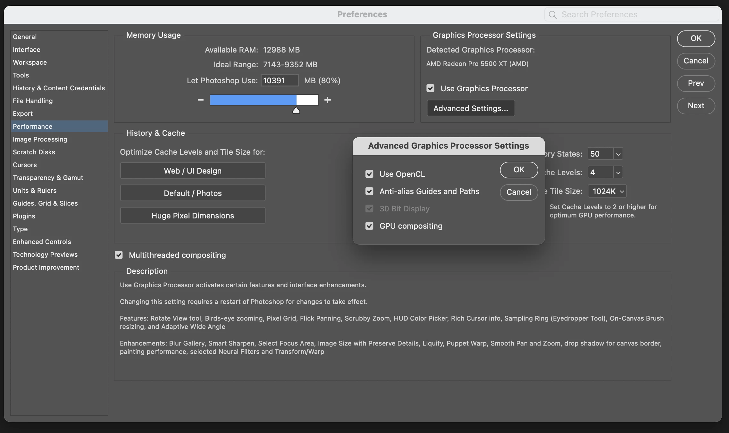This screenshot has width=729, height=433.
Task: Open Cache Tile Size 1024K dropdown
Action: (x=607, y=191)
